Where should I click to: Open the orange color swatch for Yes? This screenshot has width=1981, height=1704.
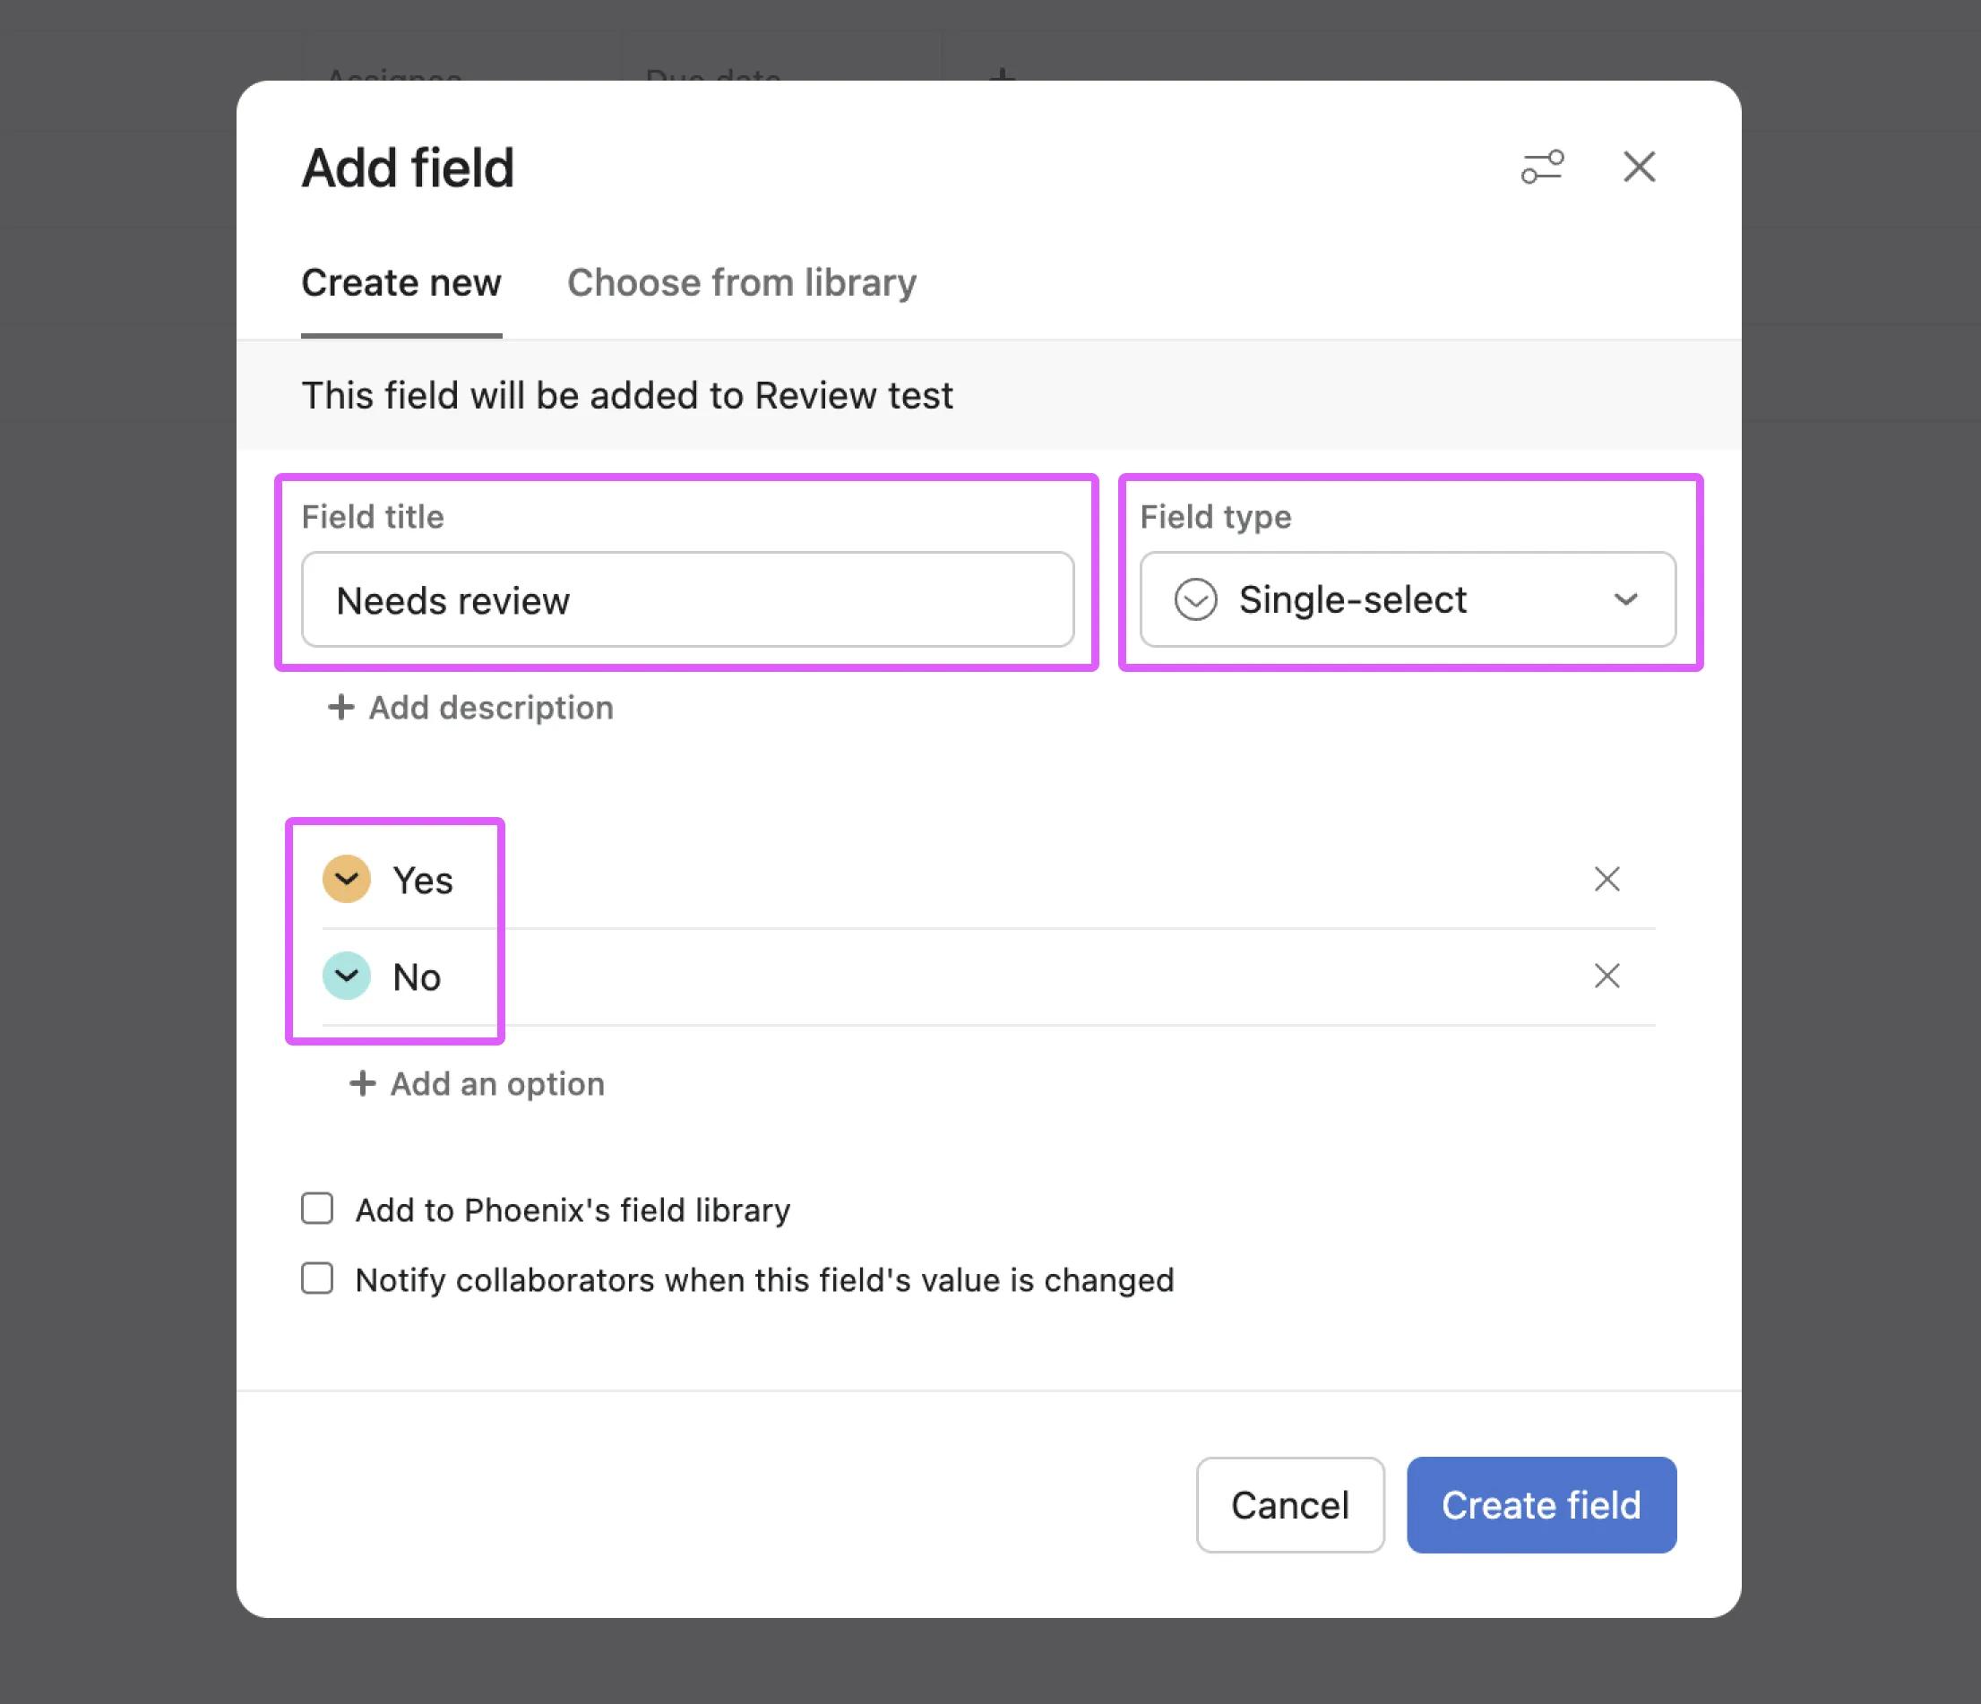(346, 879)
